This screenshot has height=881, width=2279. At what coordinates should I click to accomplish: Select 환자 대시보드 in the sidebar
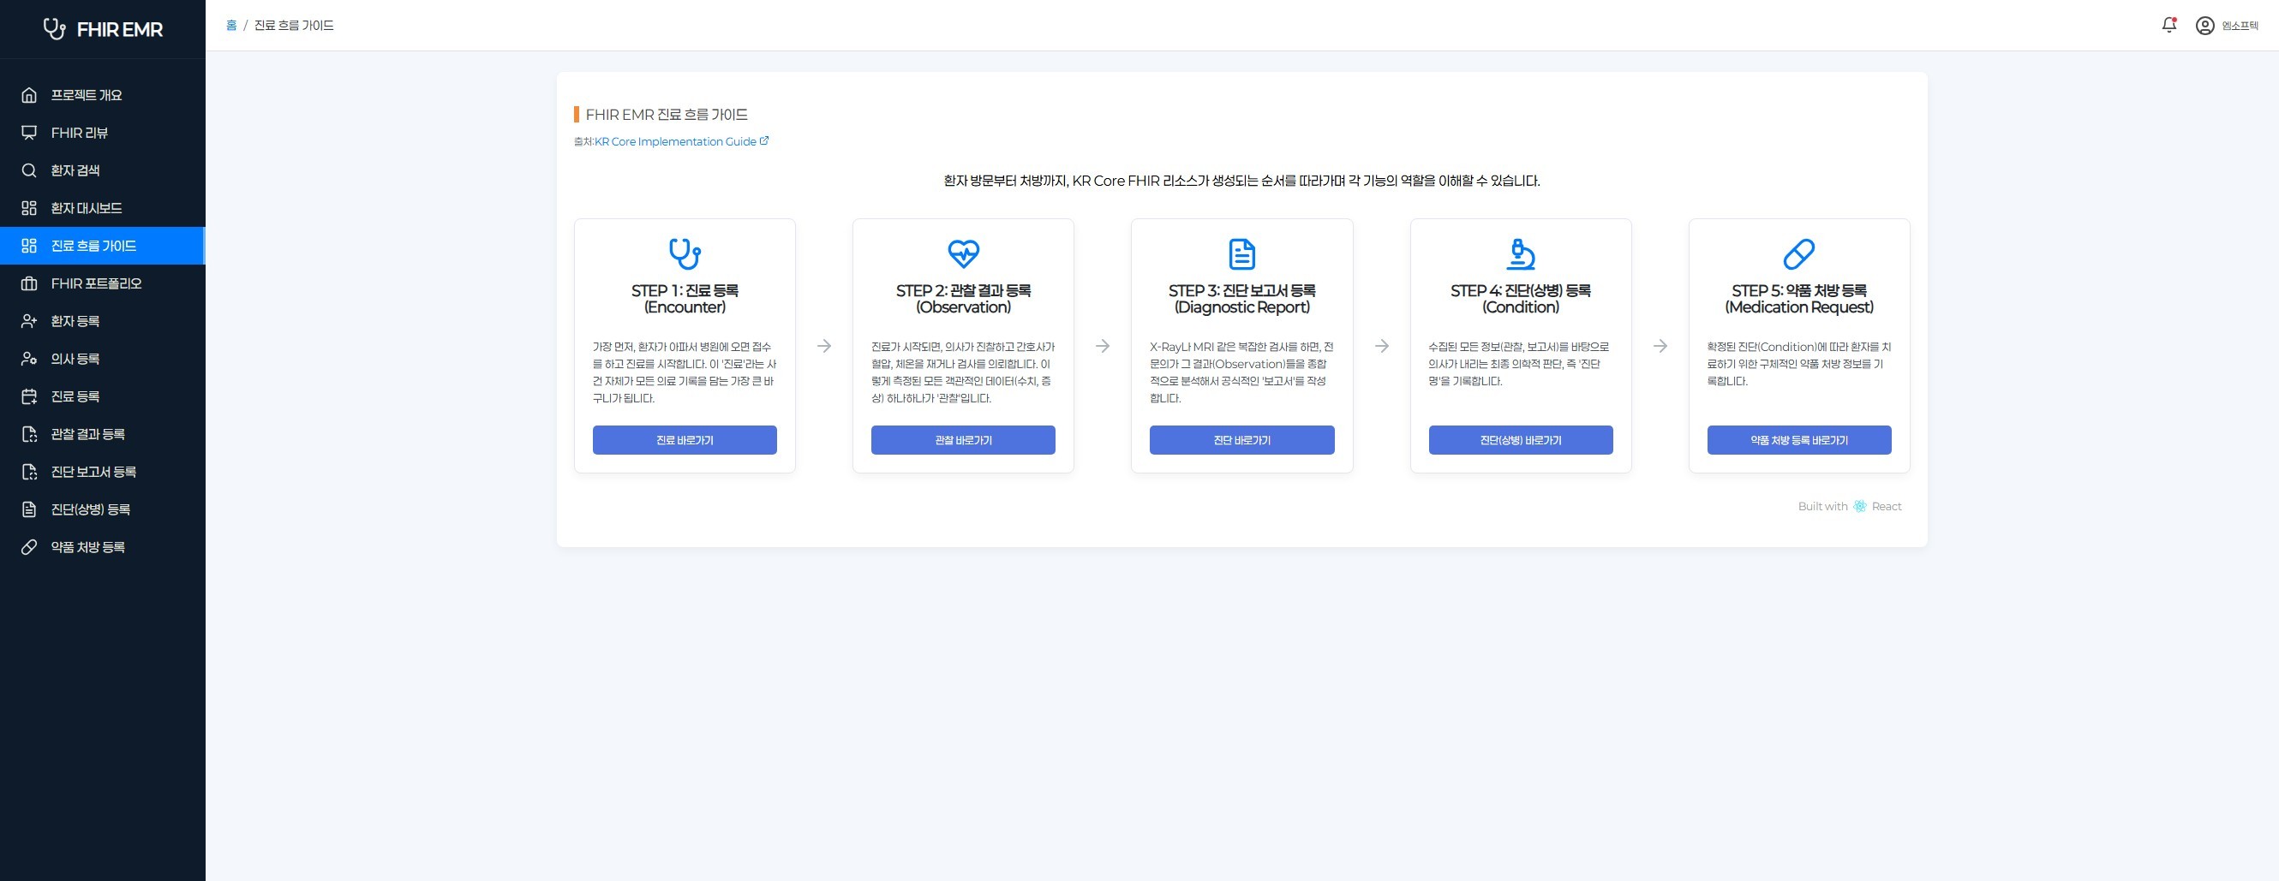point(103,209)
